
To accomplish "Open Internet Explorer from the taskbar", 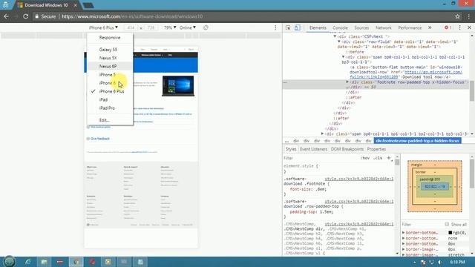I will (x=28, y=262).
